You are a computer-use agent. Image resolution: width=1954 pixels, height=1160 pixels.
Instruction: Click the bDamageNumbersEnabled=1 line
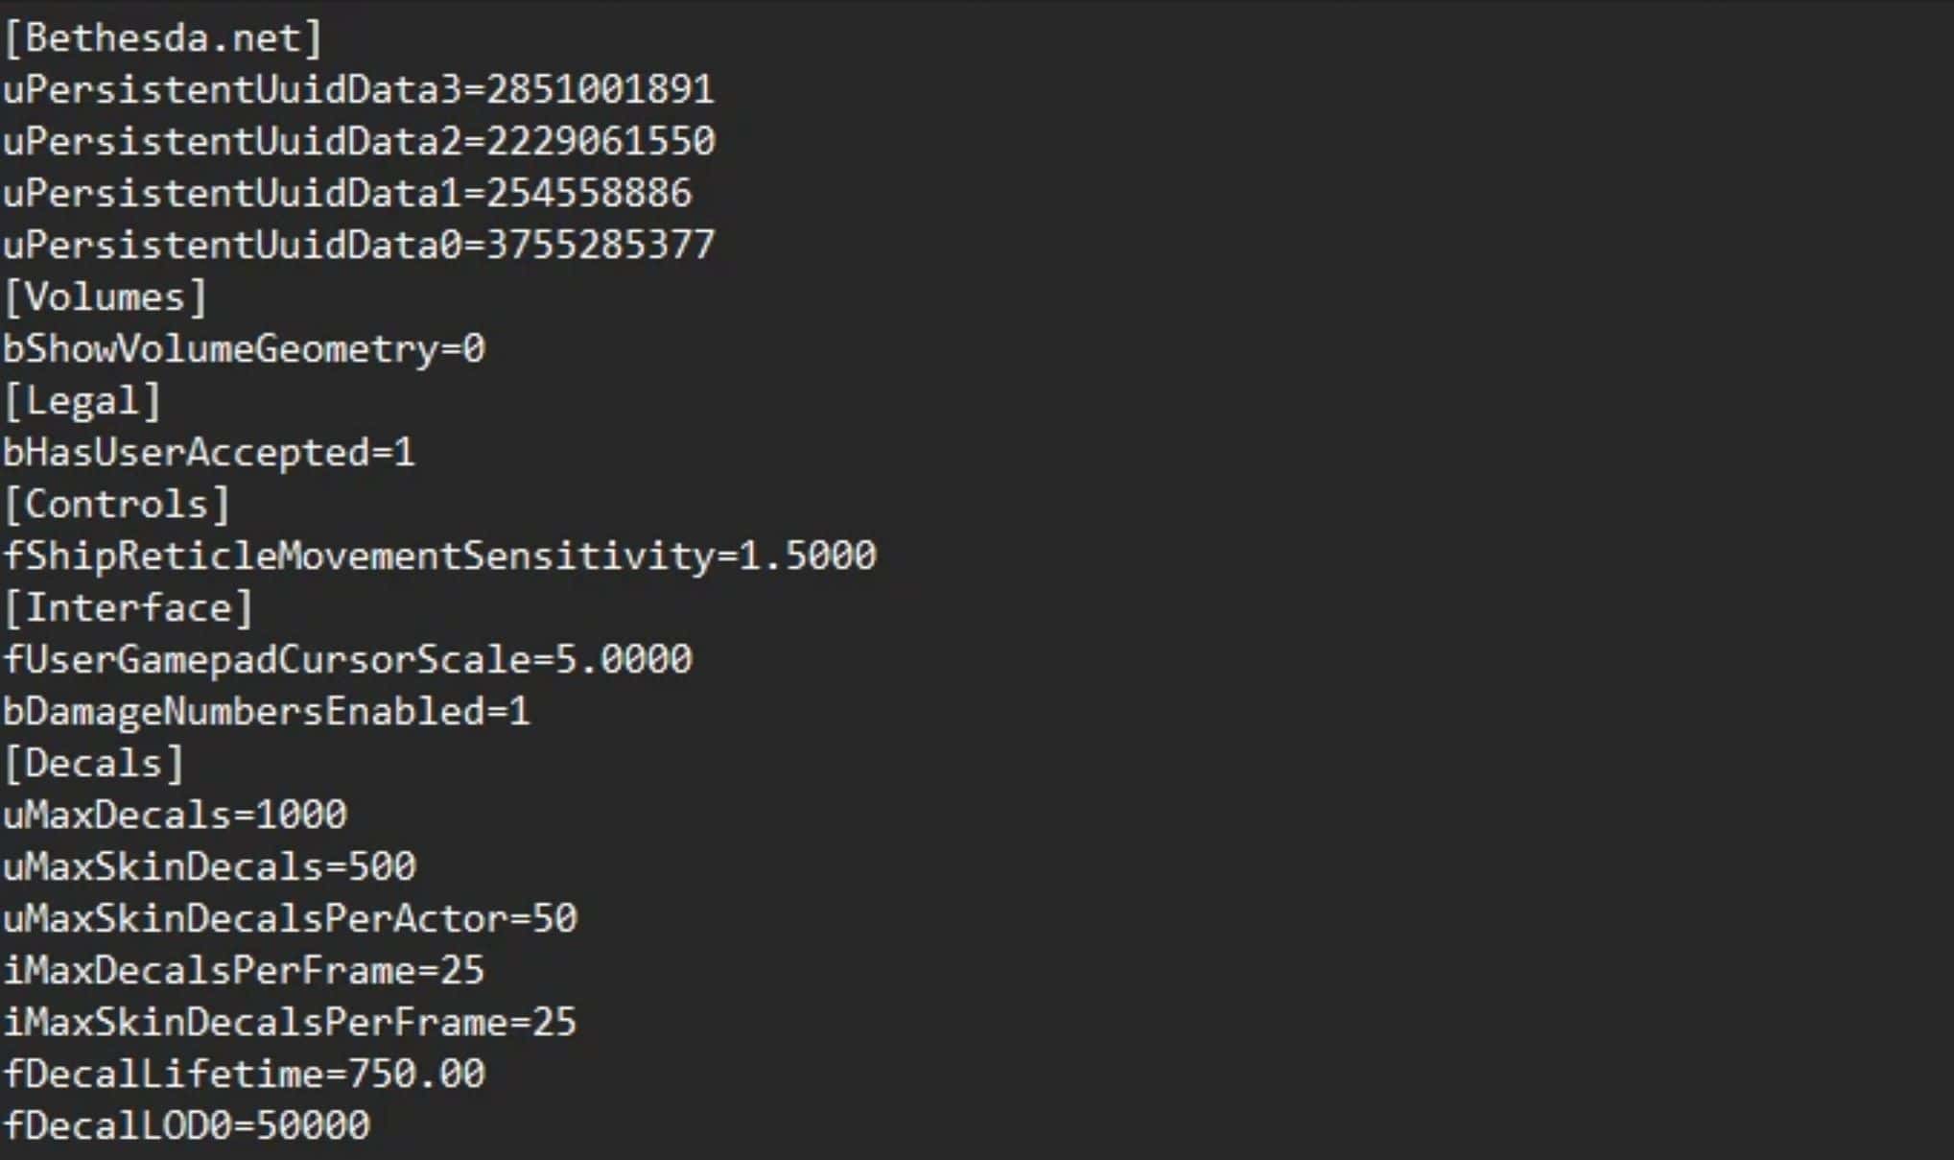(266, 712)
